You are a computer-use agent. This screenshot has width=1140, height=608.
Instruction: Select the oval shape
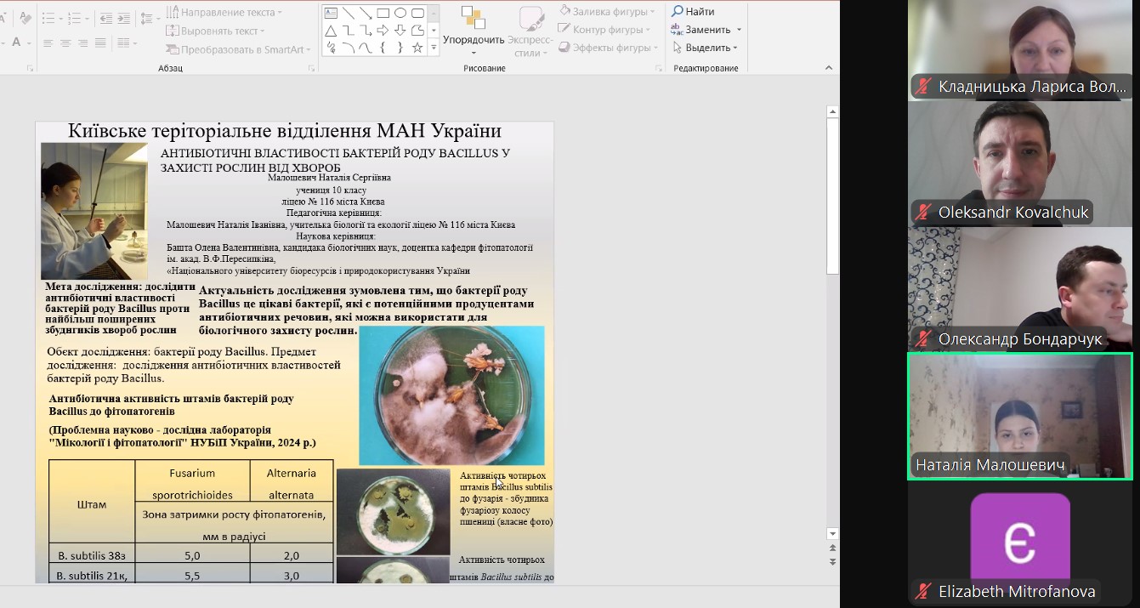click(x=400, y=13)
